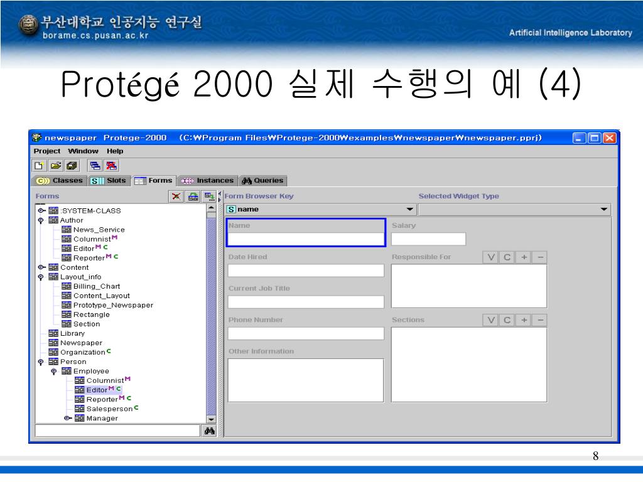Click the Open Project folder icon
This screenshot has width=643, height=482.
55,166
